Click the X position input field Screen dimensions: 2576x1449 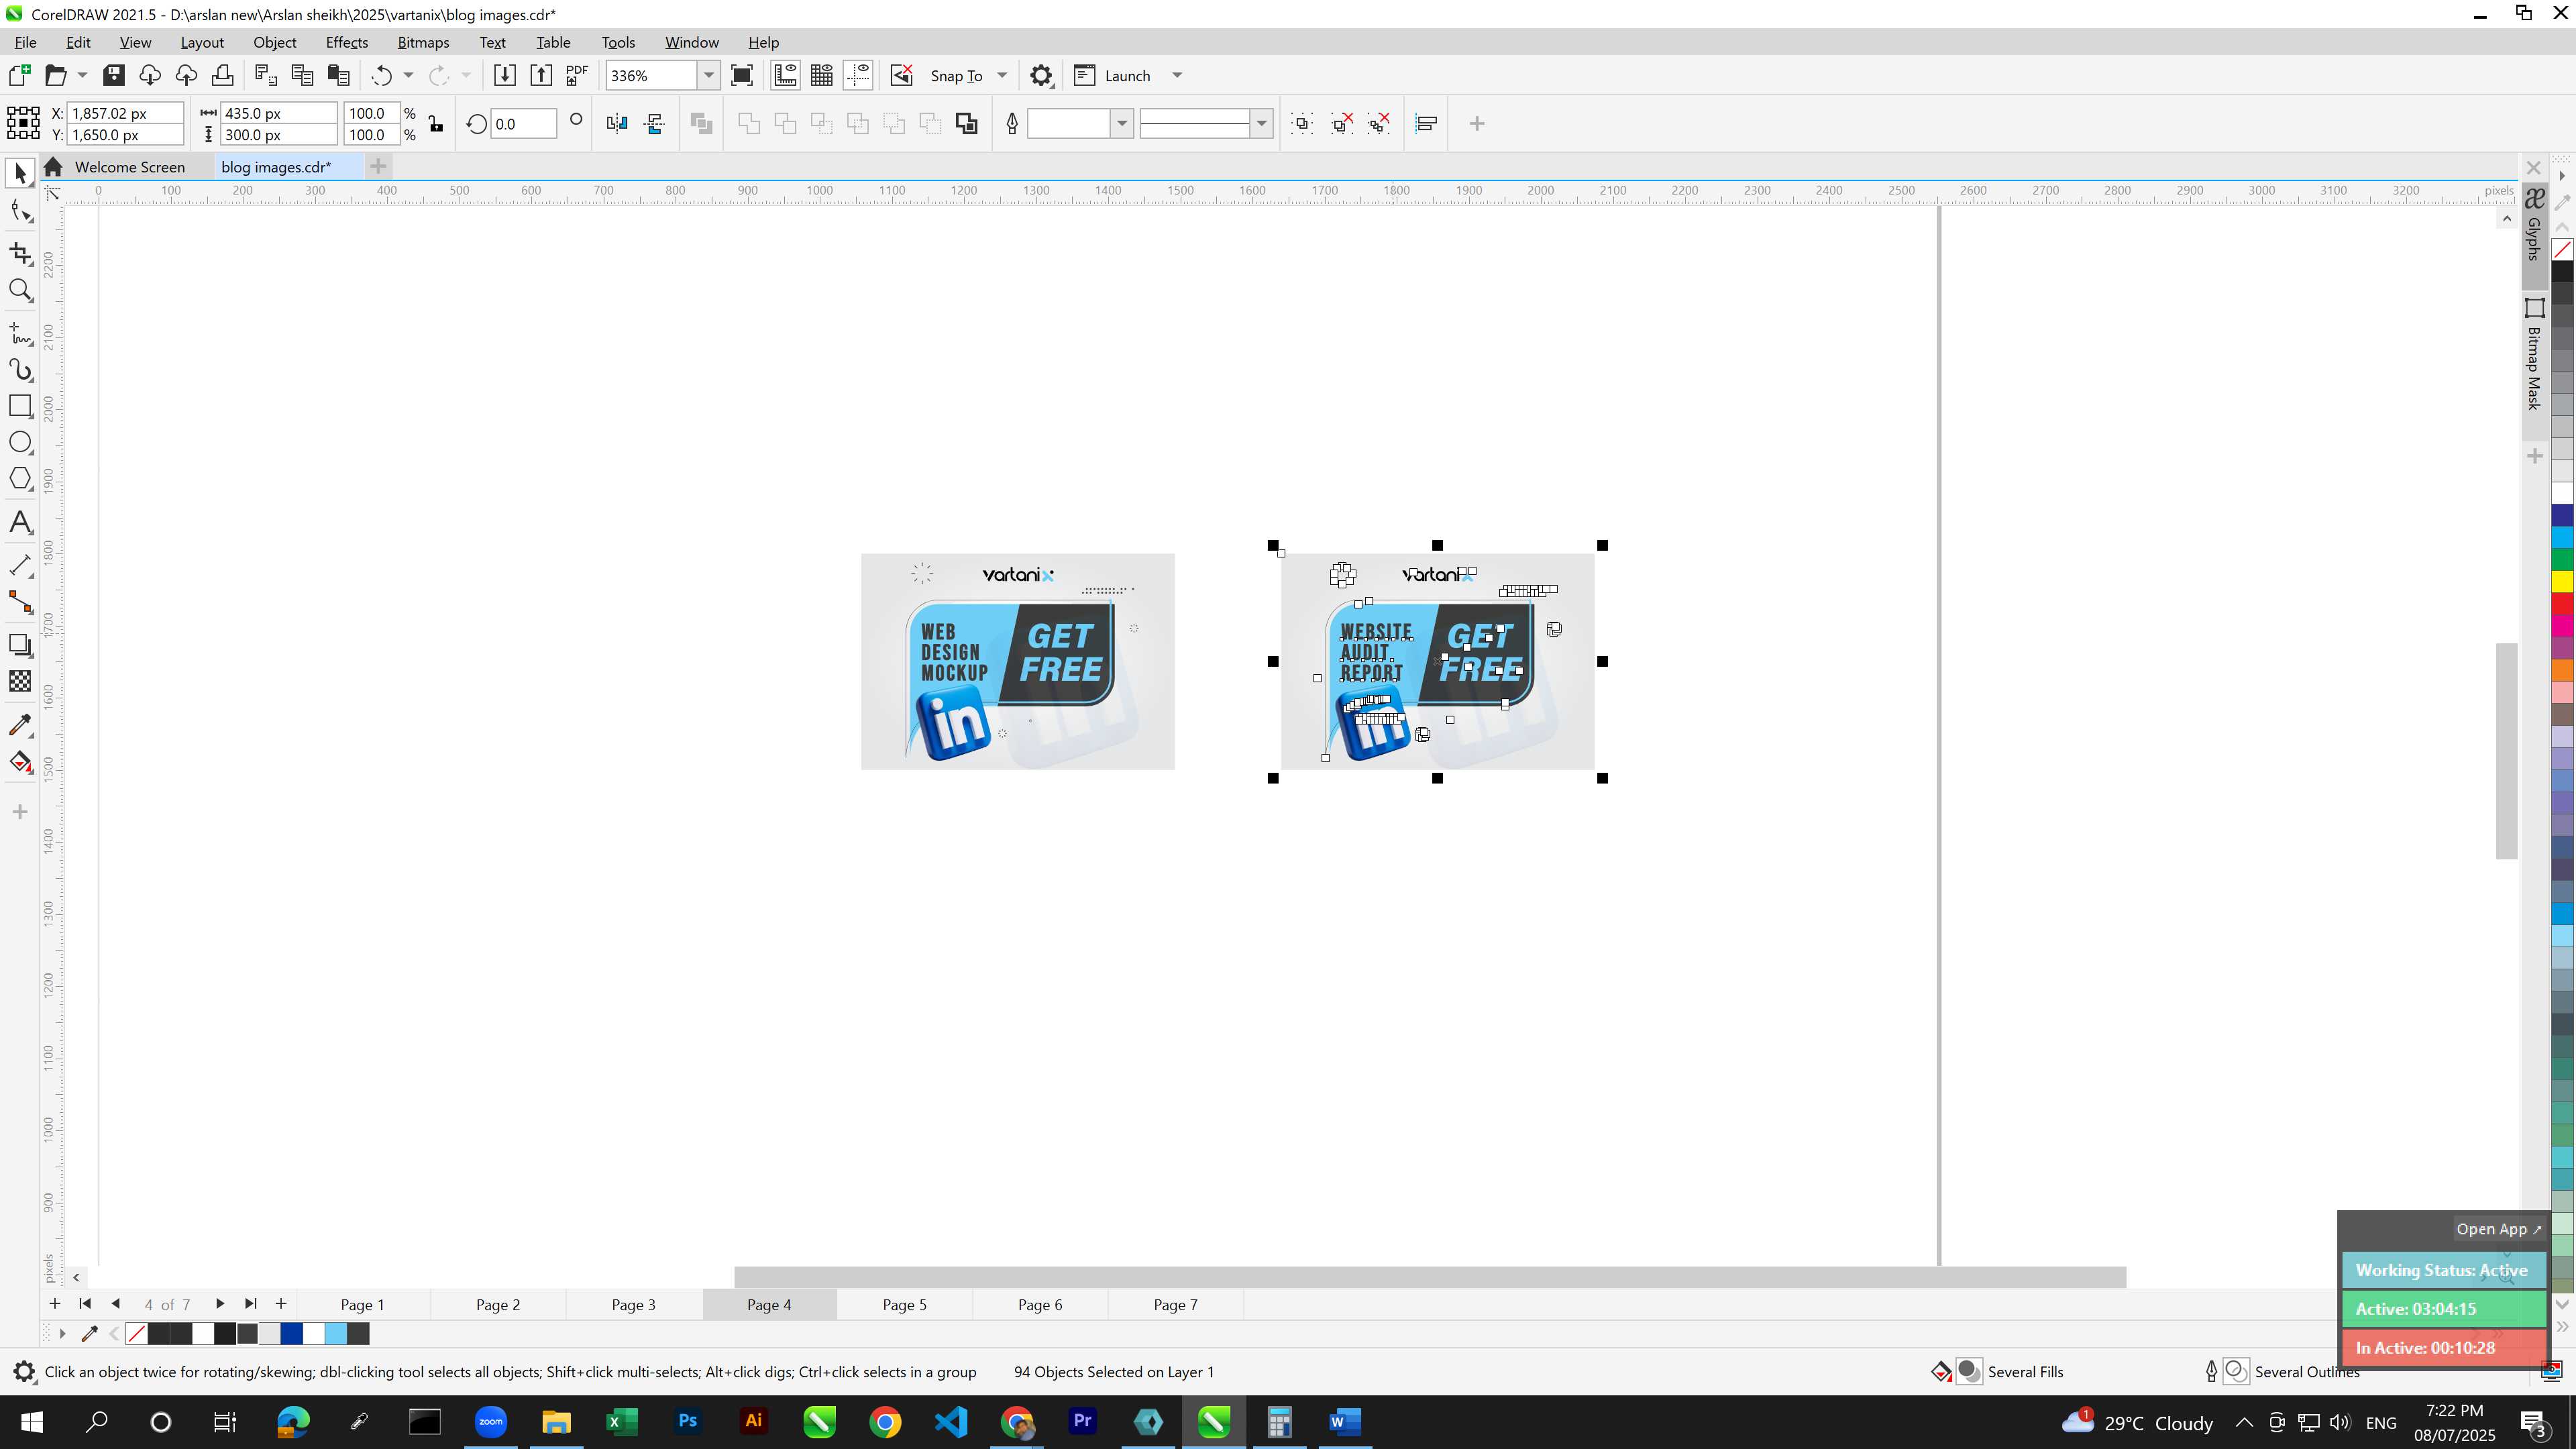tap(125, 114)
